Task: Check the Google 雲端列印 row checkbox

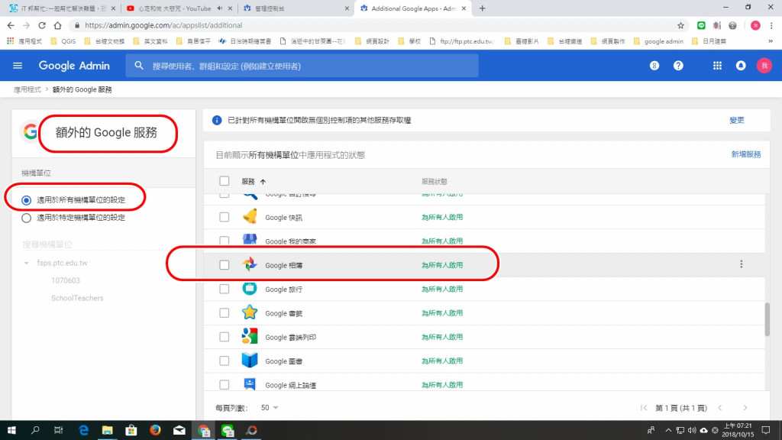Action: pos(225,337)
